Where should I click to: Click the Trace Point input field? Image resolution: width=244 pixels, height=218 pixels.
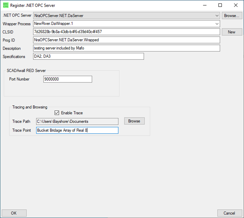coord(77,130)
